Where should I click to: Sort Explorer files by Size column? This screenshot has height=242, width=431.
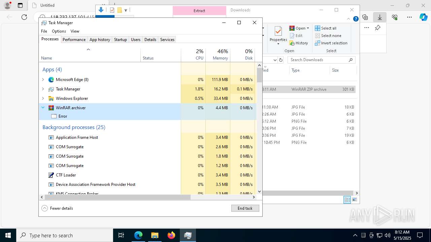point(343,70)
